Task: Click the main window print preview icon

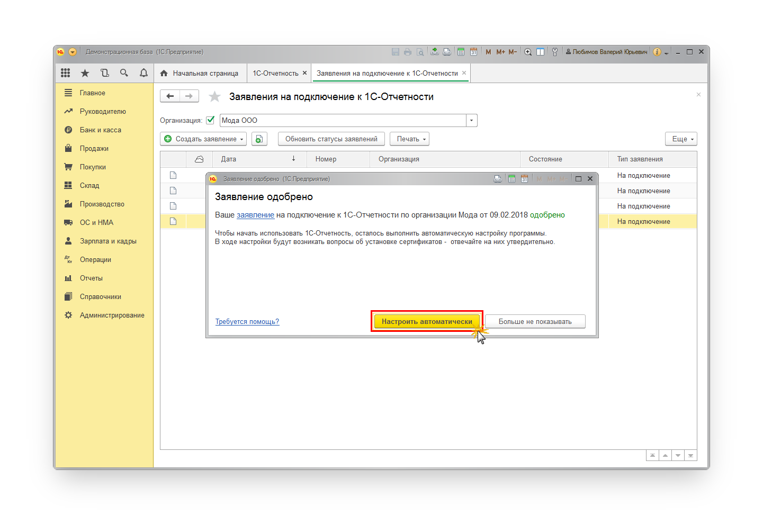Action: (420, 52)
